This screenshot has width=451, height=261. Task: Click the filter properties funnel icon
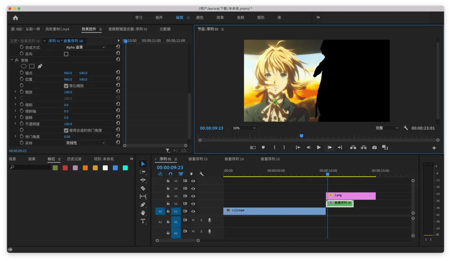pos(167,150)
